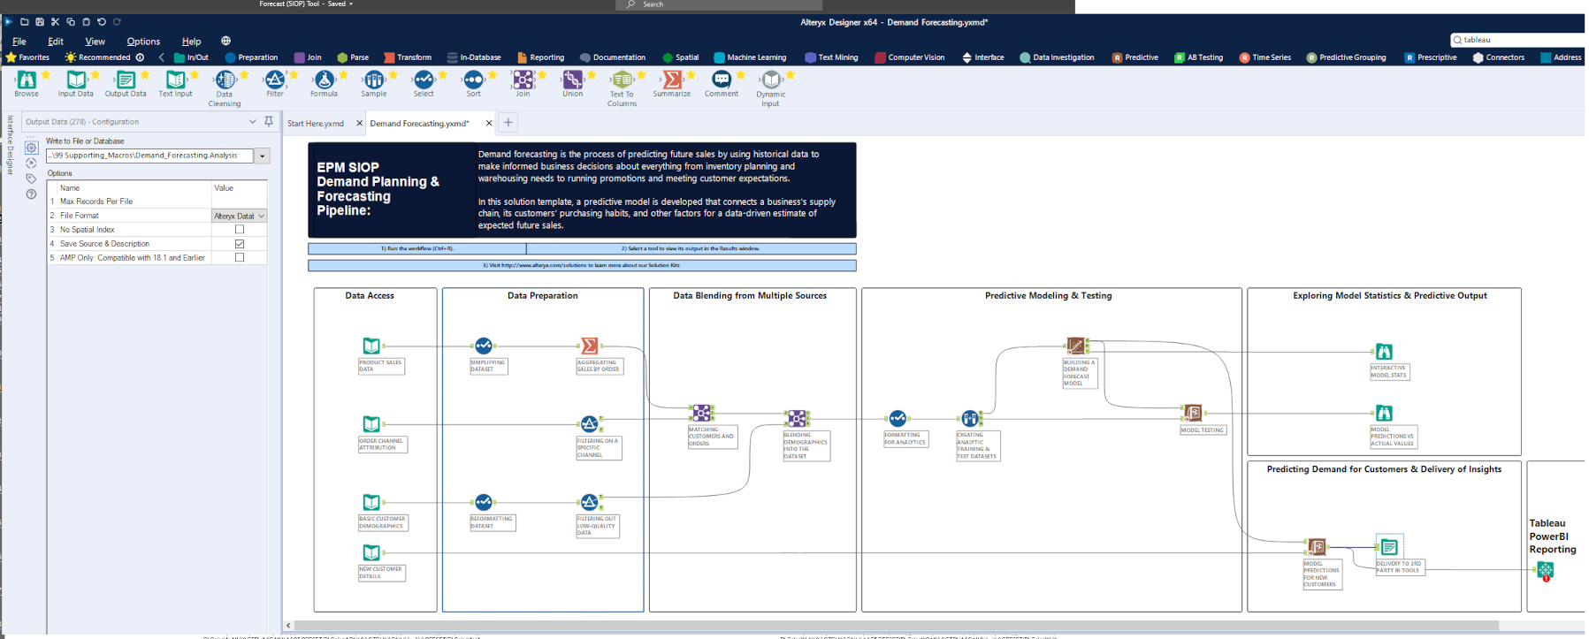Select the Text Input tool
The image size is (1589, 639).
pyautogui.click(x=175, y=83)
